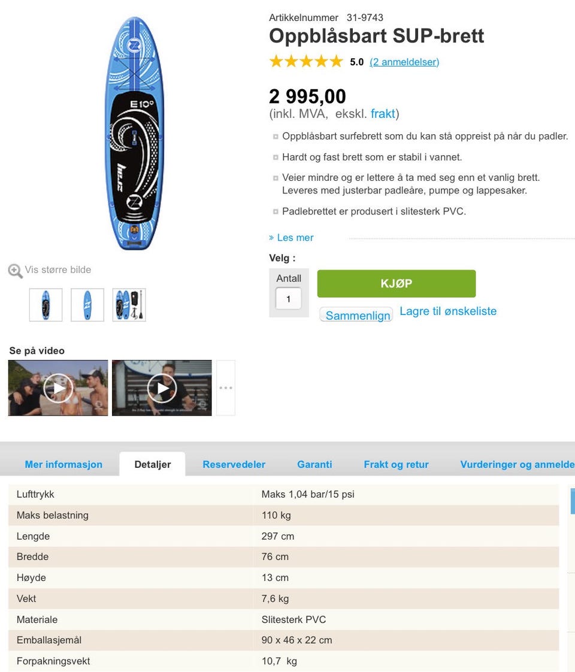The width and height of the screenshot is (575, 672).
Task: Open the frakt shipping link
Action: point(383,114)
